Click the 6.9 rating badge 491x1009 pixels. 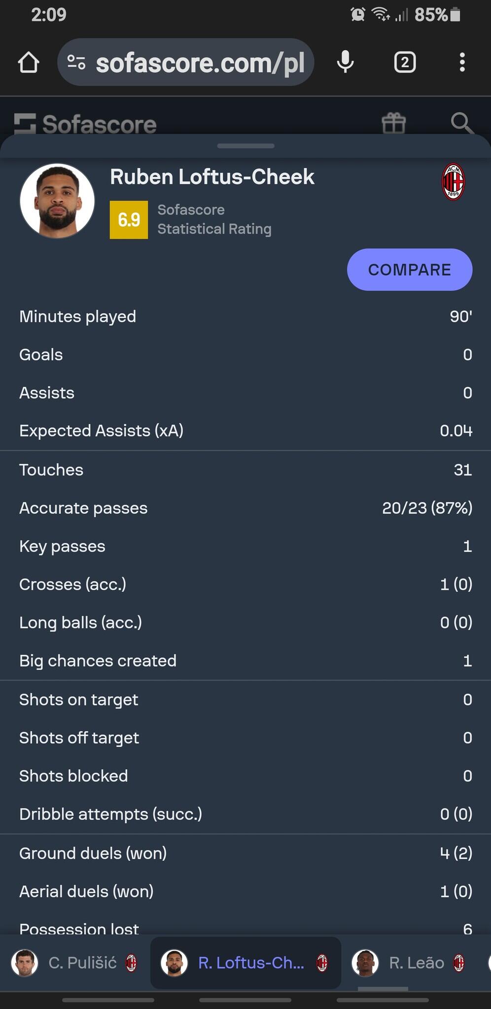pos(129,220)
